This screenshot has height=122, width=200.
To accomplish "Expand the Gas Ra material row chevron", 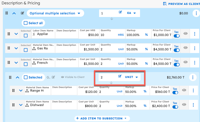I will (x=16, y=48).
